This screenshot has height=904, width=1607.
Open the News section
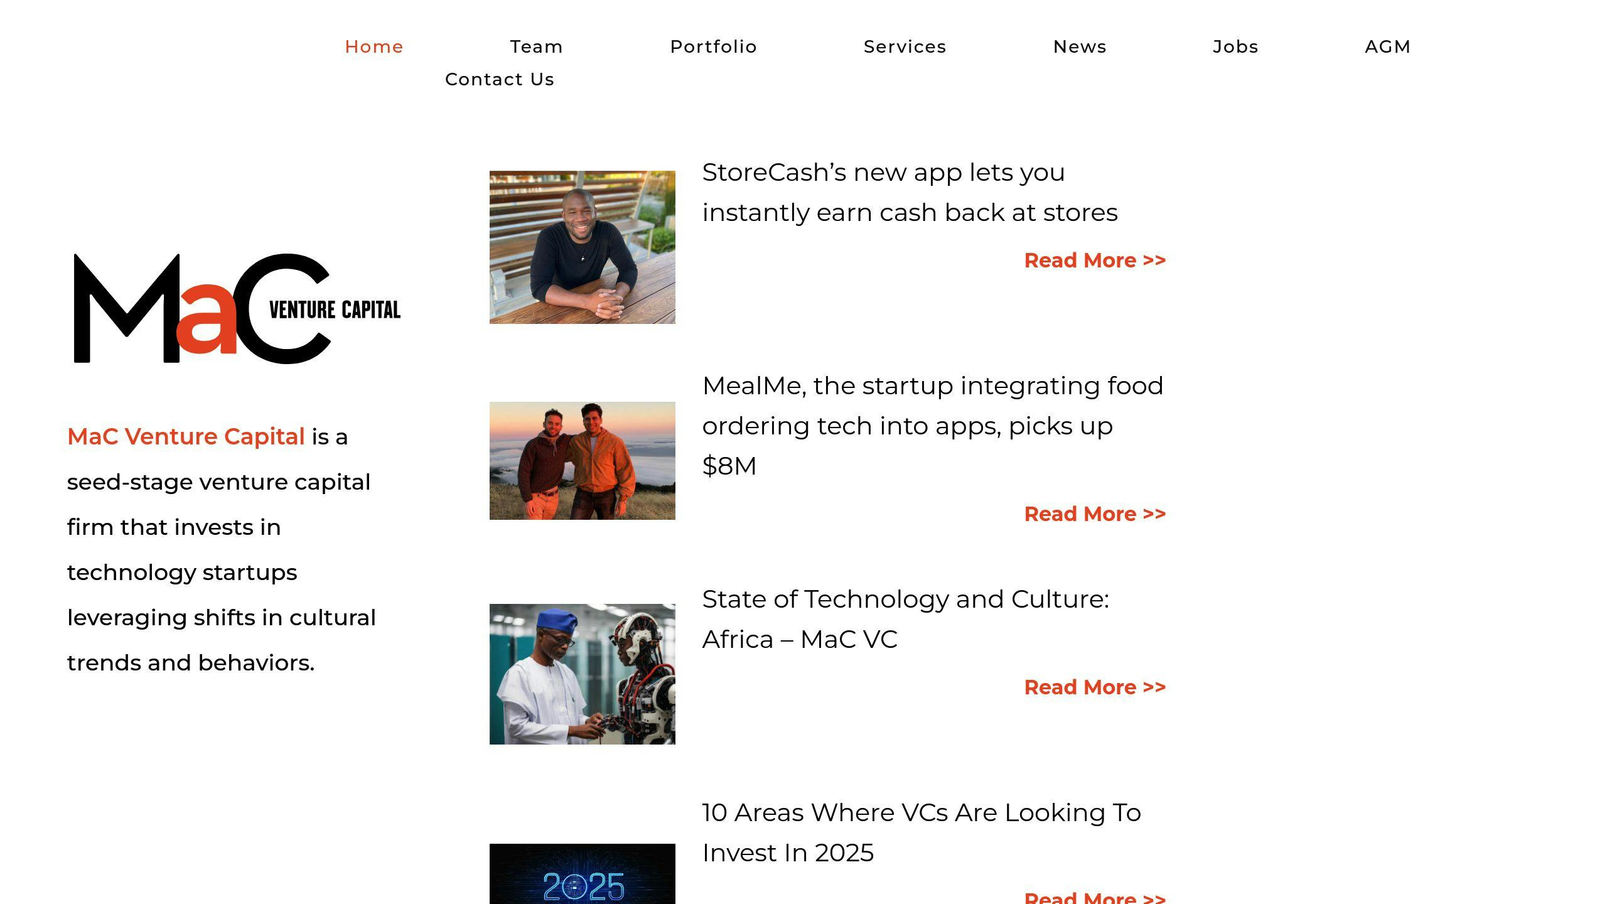(x=1080, y=46)
